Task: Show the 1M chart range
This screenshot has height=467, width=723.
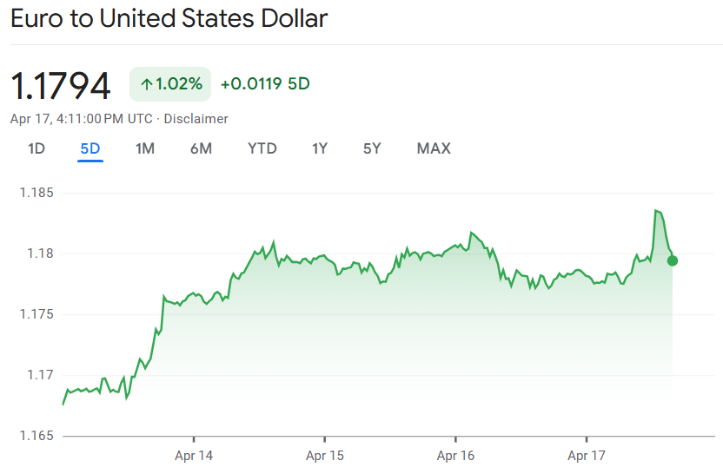Action: tap(145, 148)
